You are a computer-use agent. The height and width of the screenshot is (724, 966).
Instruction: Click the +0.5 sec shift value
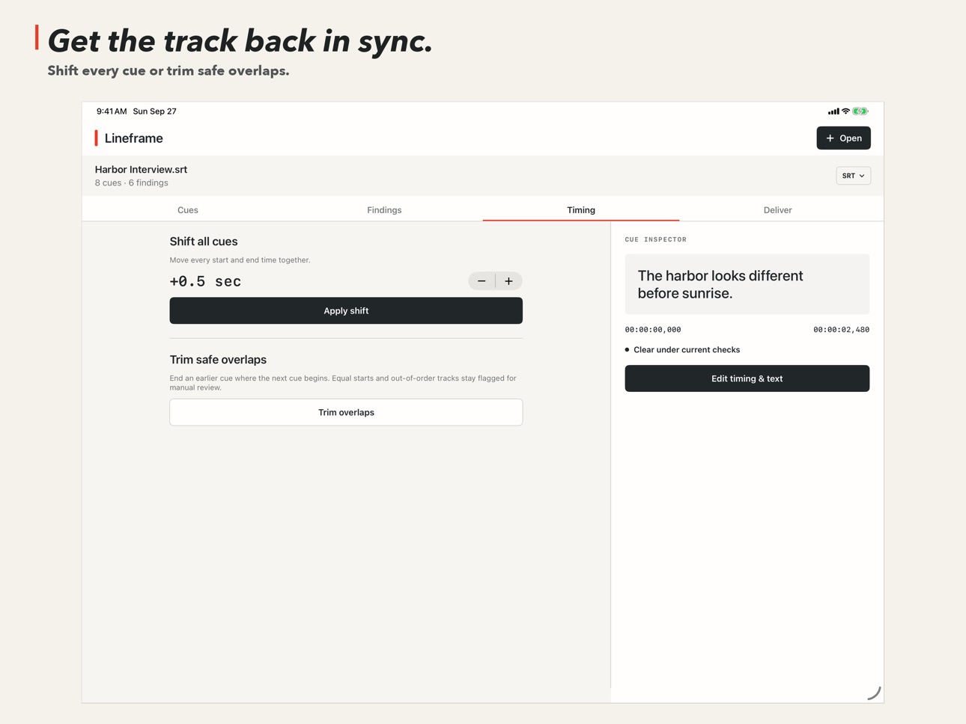(205, 281)
